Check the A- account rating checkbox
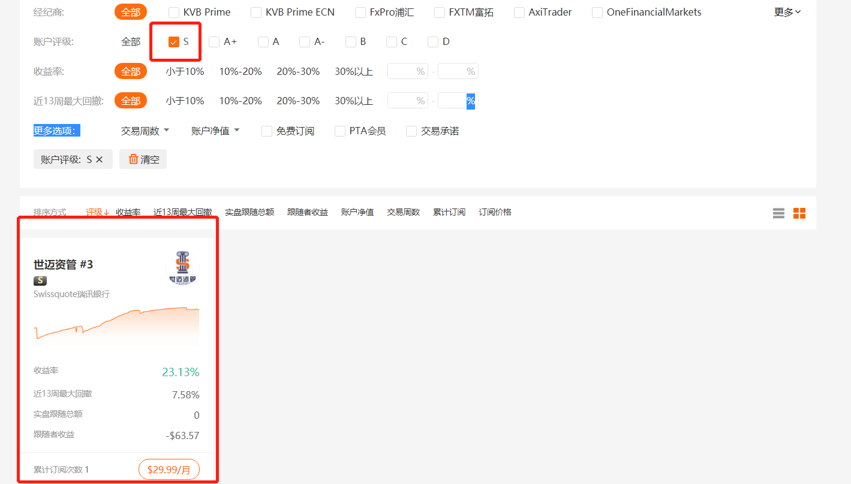The width and height of the screenshot is (851, 484). (305, 42)
